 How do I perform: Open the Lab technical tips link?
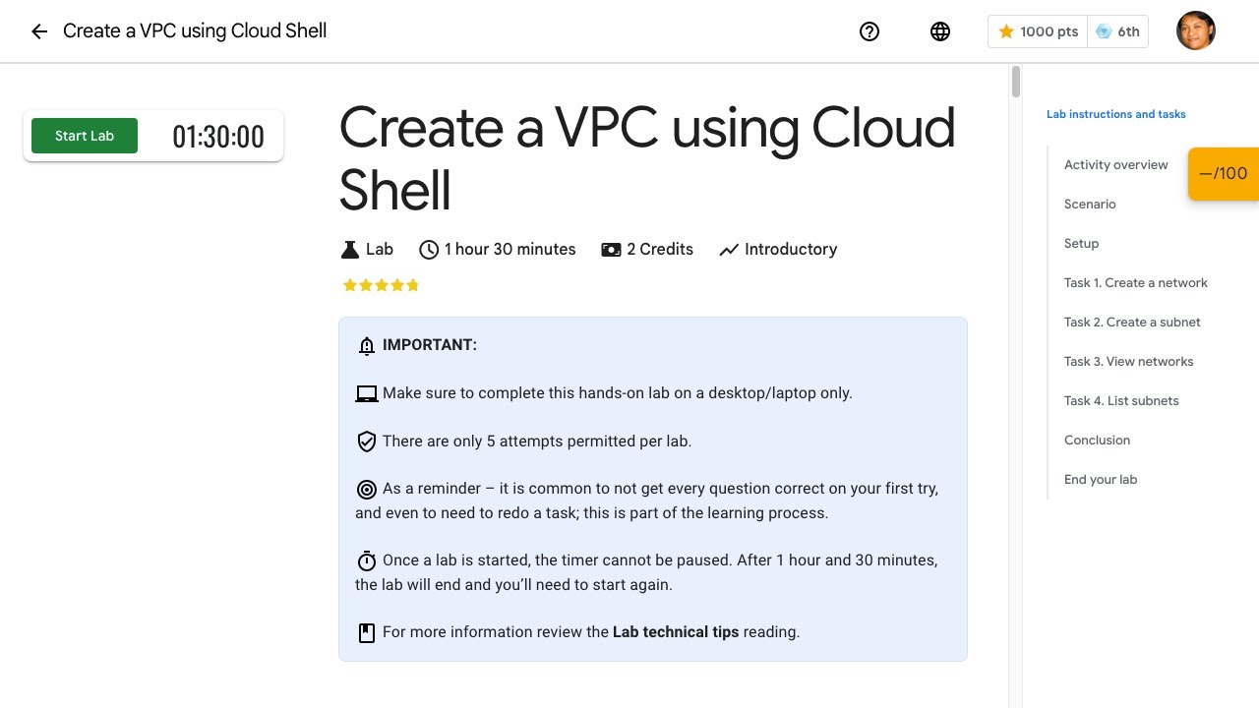675,632
